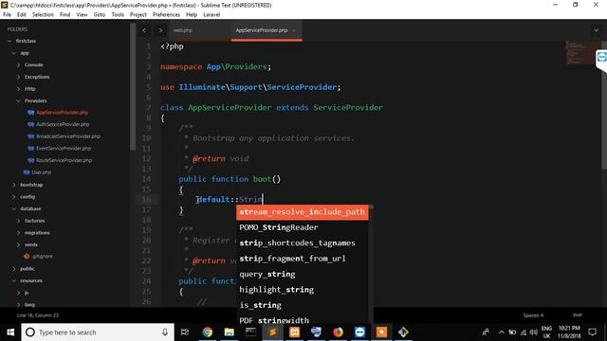Close the AppServiceProvider.php tab
Image resolution: width=607 pixels, height=341 pixels.
click(x=294, y=30)
